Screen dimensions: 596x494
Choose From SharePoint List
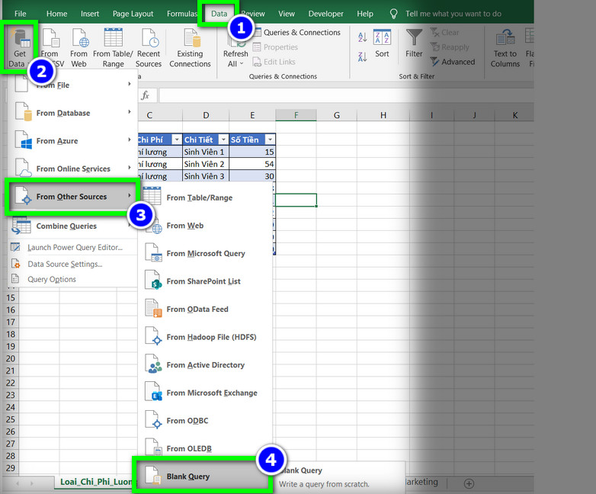point(205,281)
